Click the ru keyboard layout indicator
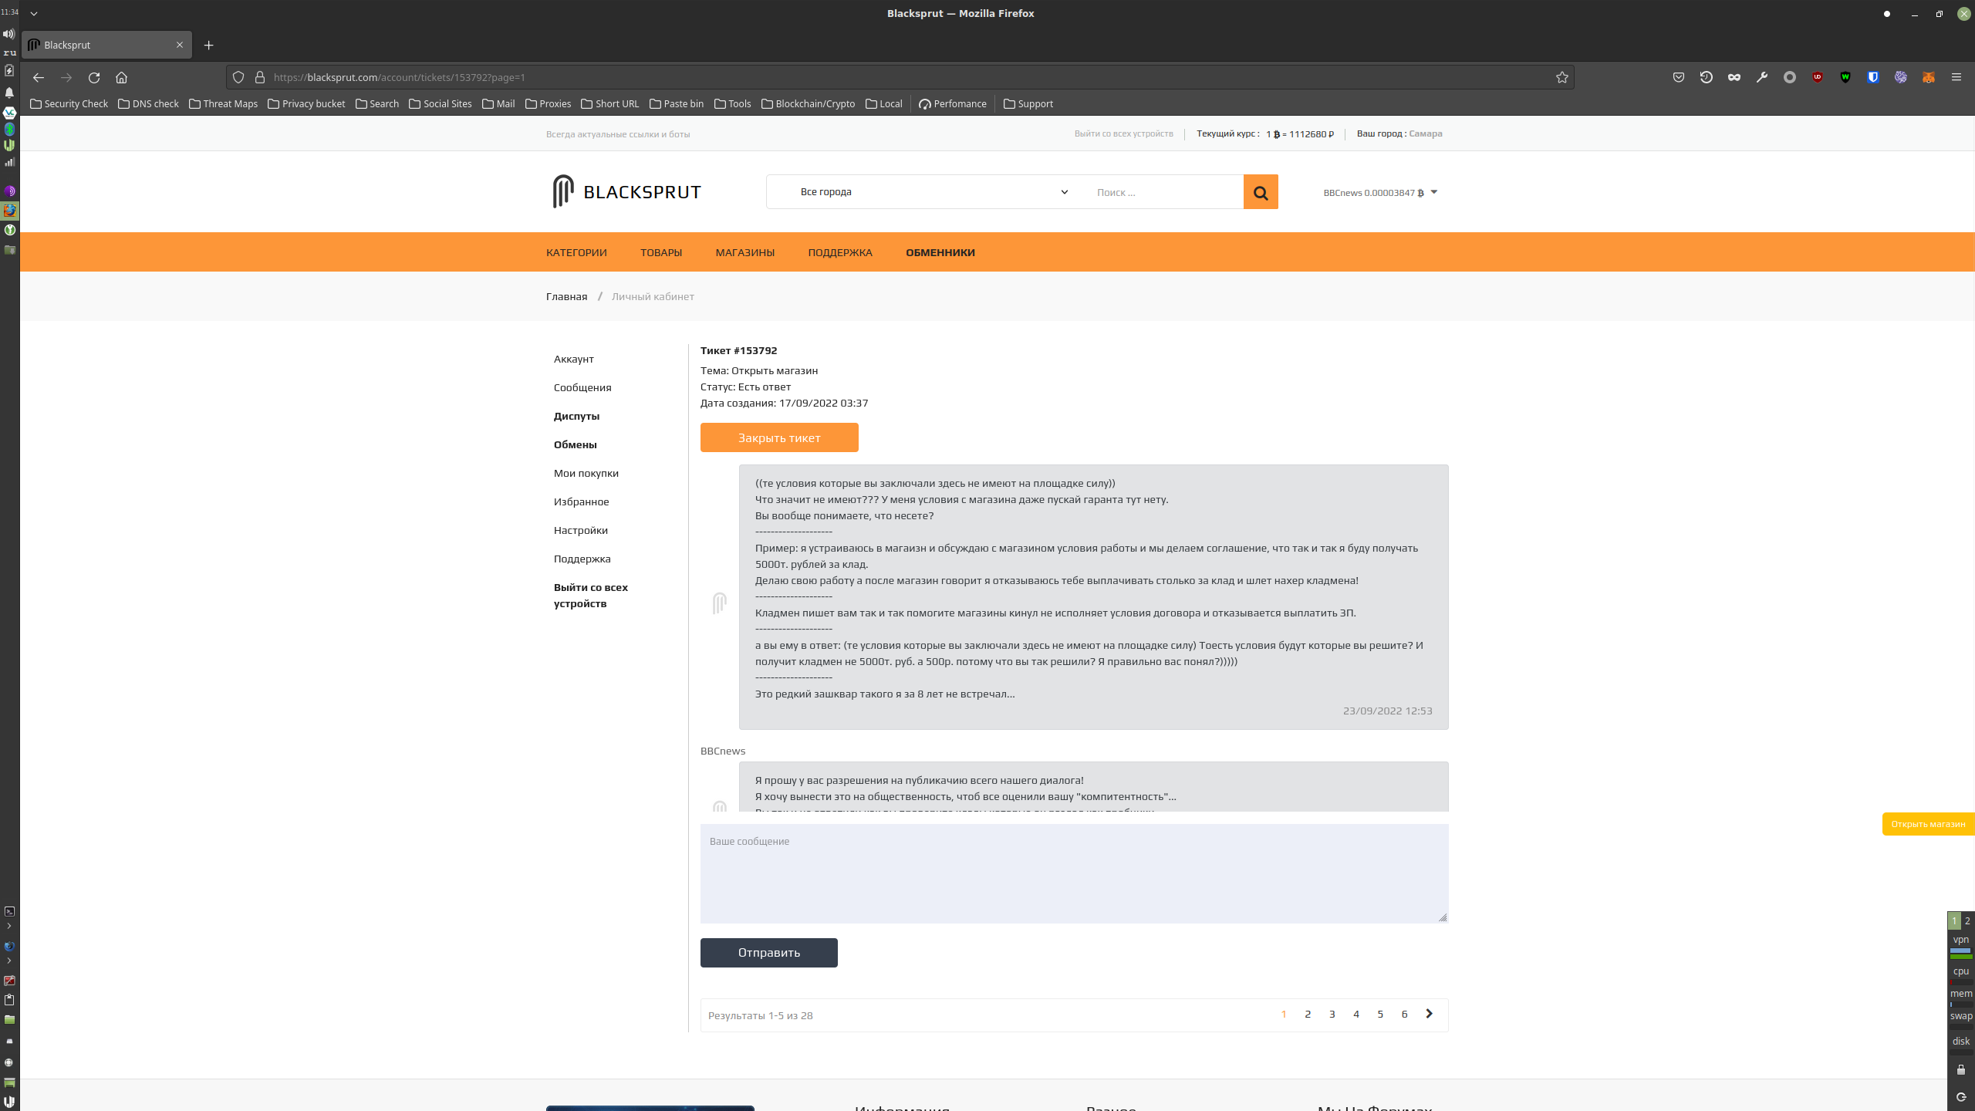Image resolution: width=1975 pixels, height=1111 pixels. pyautogui.click(x=9, y=52)
